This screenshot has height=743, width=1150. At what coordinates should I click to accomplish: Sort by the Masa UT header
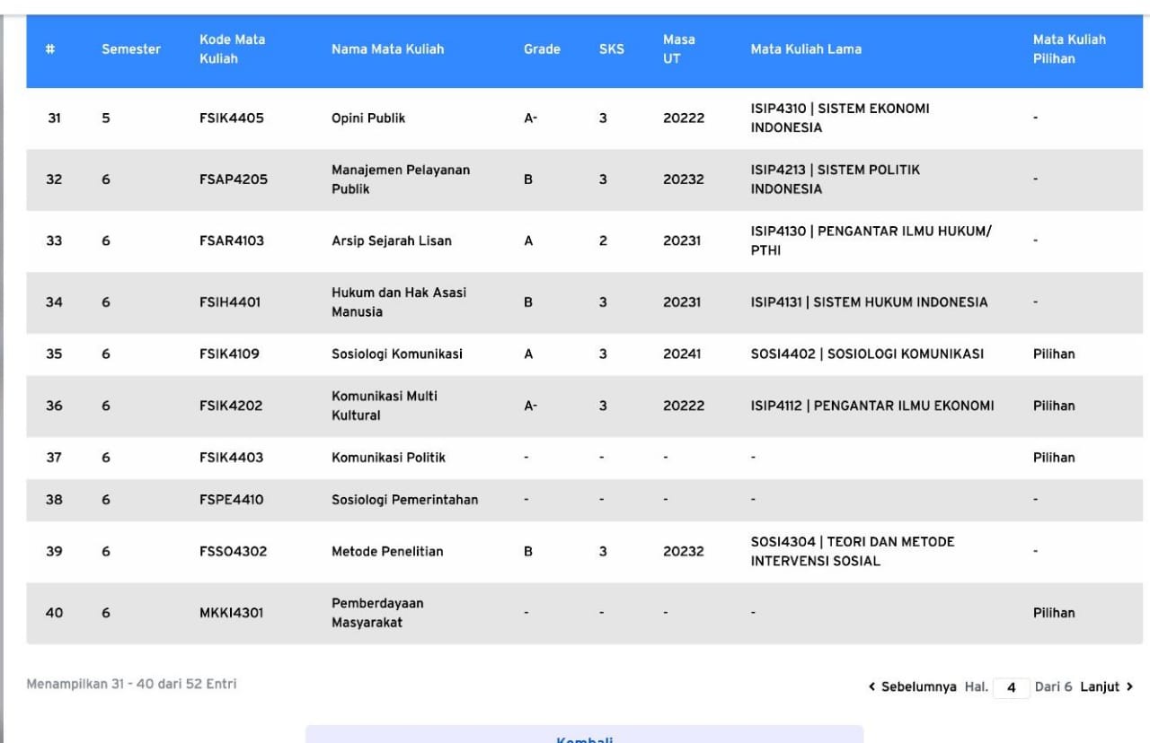pos(678,49)
